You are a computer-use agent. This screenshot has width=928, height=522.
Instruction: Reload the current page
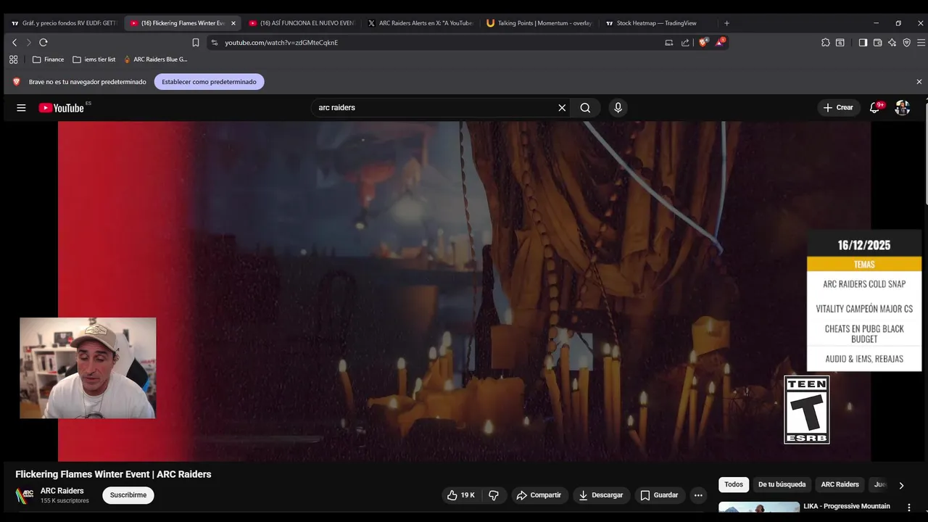pos(43,43)
